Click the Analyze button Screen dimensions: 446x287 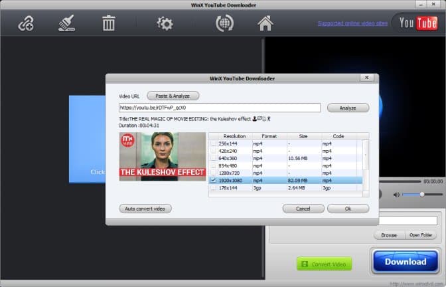(x=348, y=108)
